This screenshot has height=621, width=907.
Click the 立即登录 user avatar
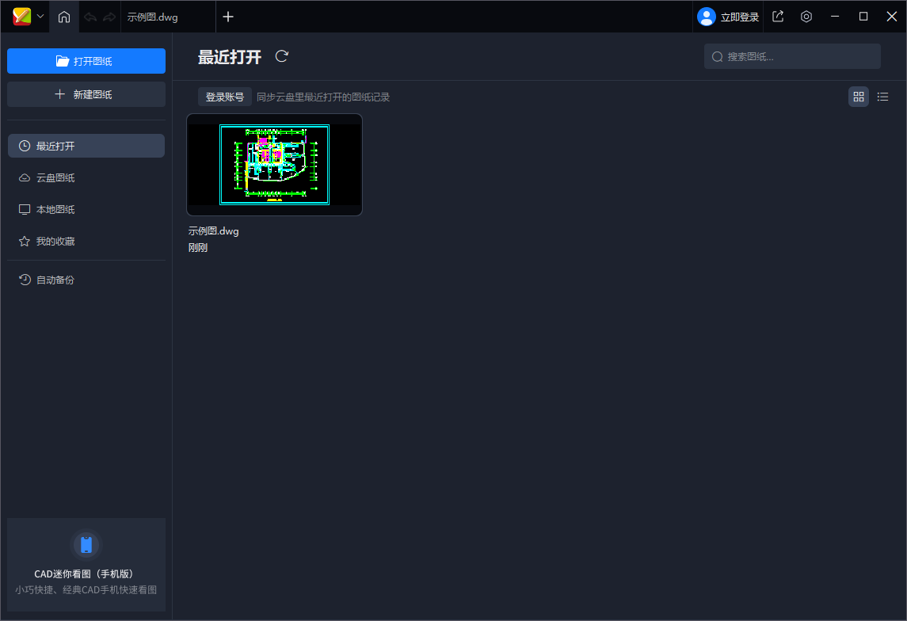[x=706, y=17]
